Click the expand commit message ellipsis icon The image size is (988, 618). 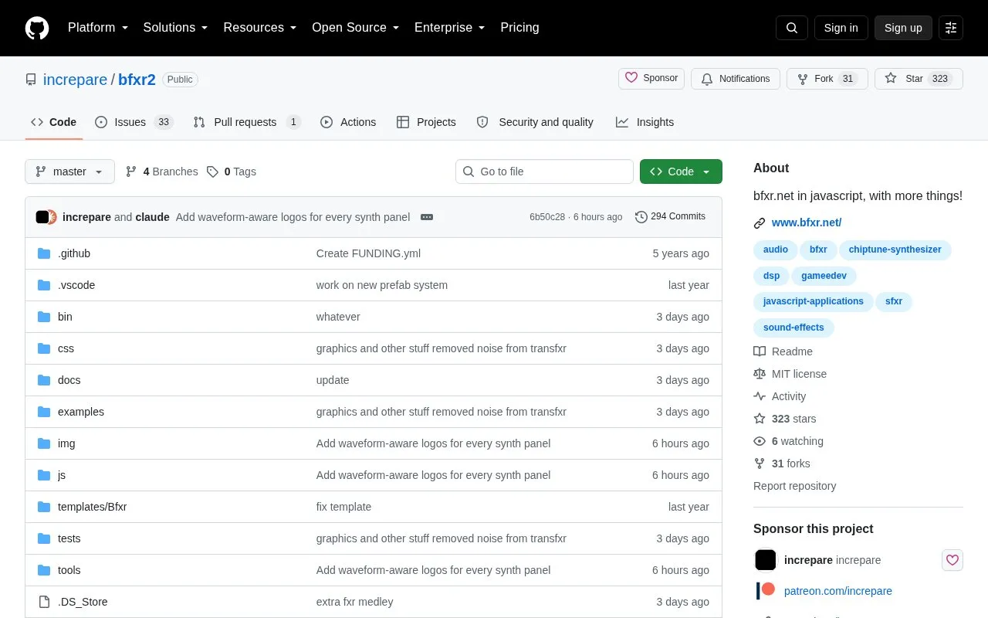427,217
